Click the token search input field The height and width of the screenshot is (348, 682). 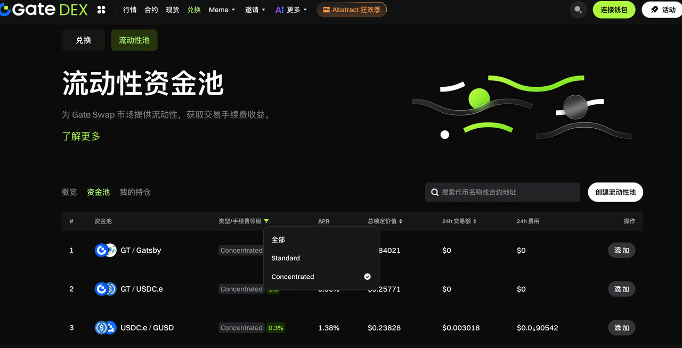[502, 192]
